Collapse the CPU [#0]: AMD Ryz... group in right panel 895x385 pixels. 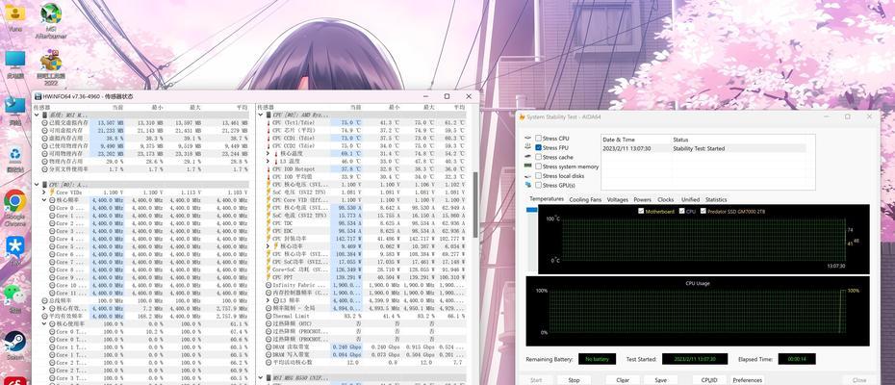coord(260,115)
